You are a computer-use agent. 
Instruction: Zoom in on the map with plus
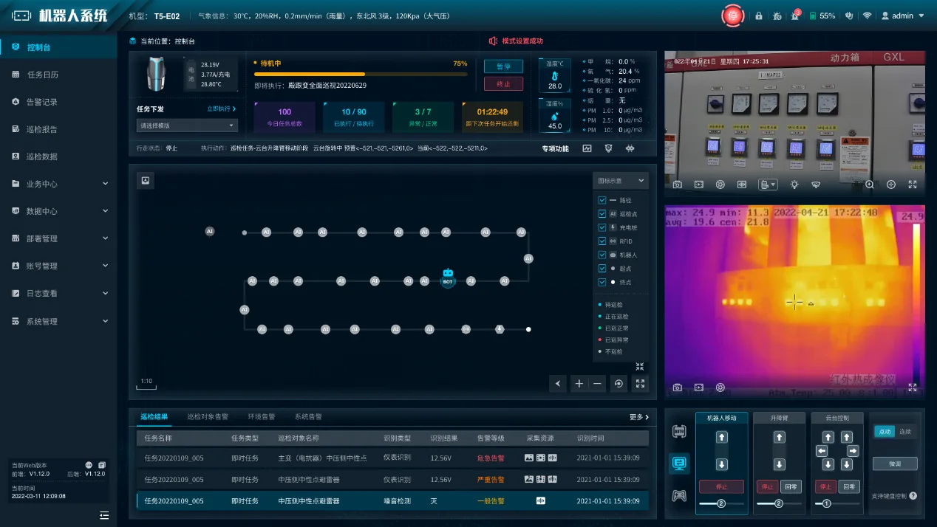click(579, 384)
